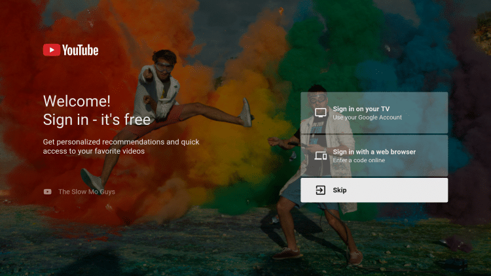Click the exit arrow icon beside Skip
The width and height of the screenshot is (491, 276).
click(x=320, y=190)
